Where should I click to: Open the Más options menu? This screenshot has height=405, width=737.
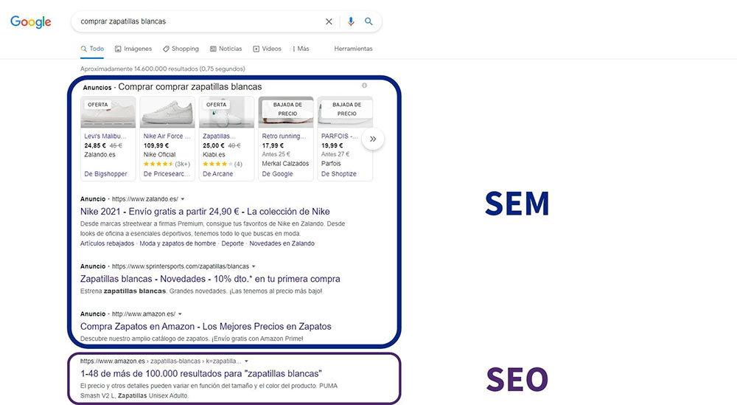(x=301, y=49)
